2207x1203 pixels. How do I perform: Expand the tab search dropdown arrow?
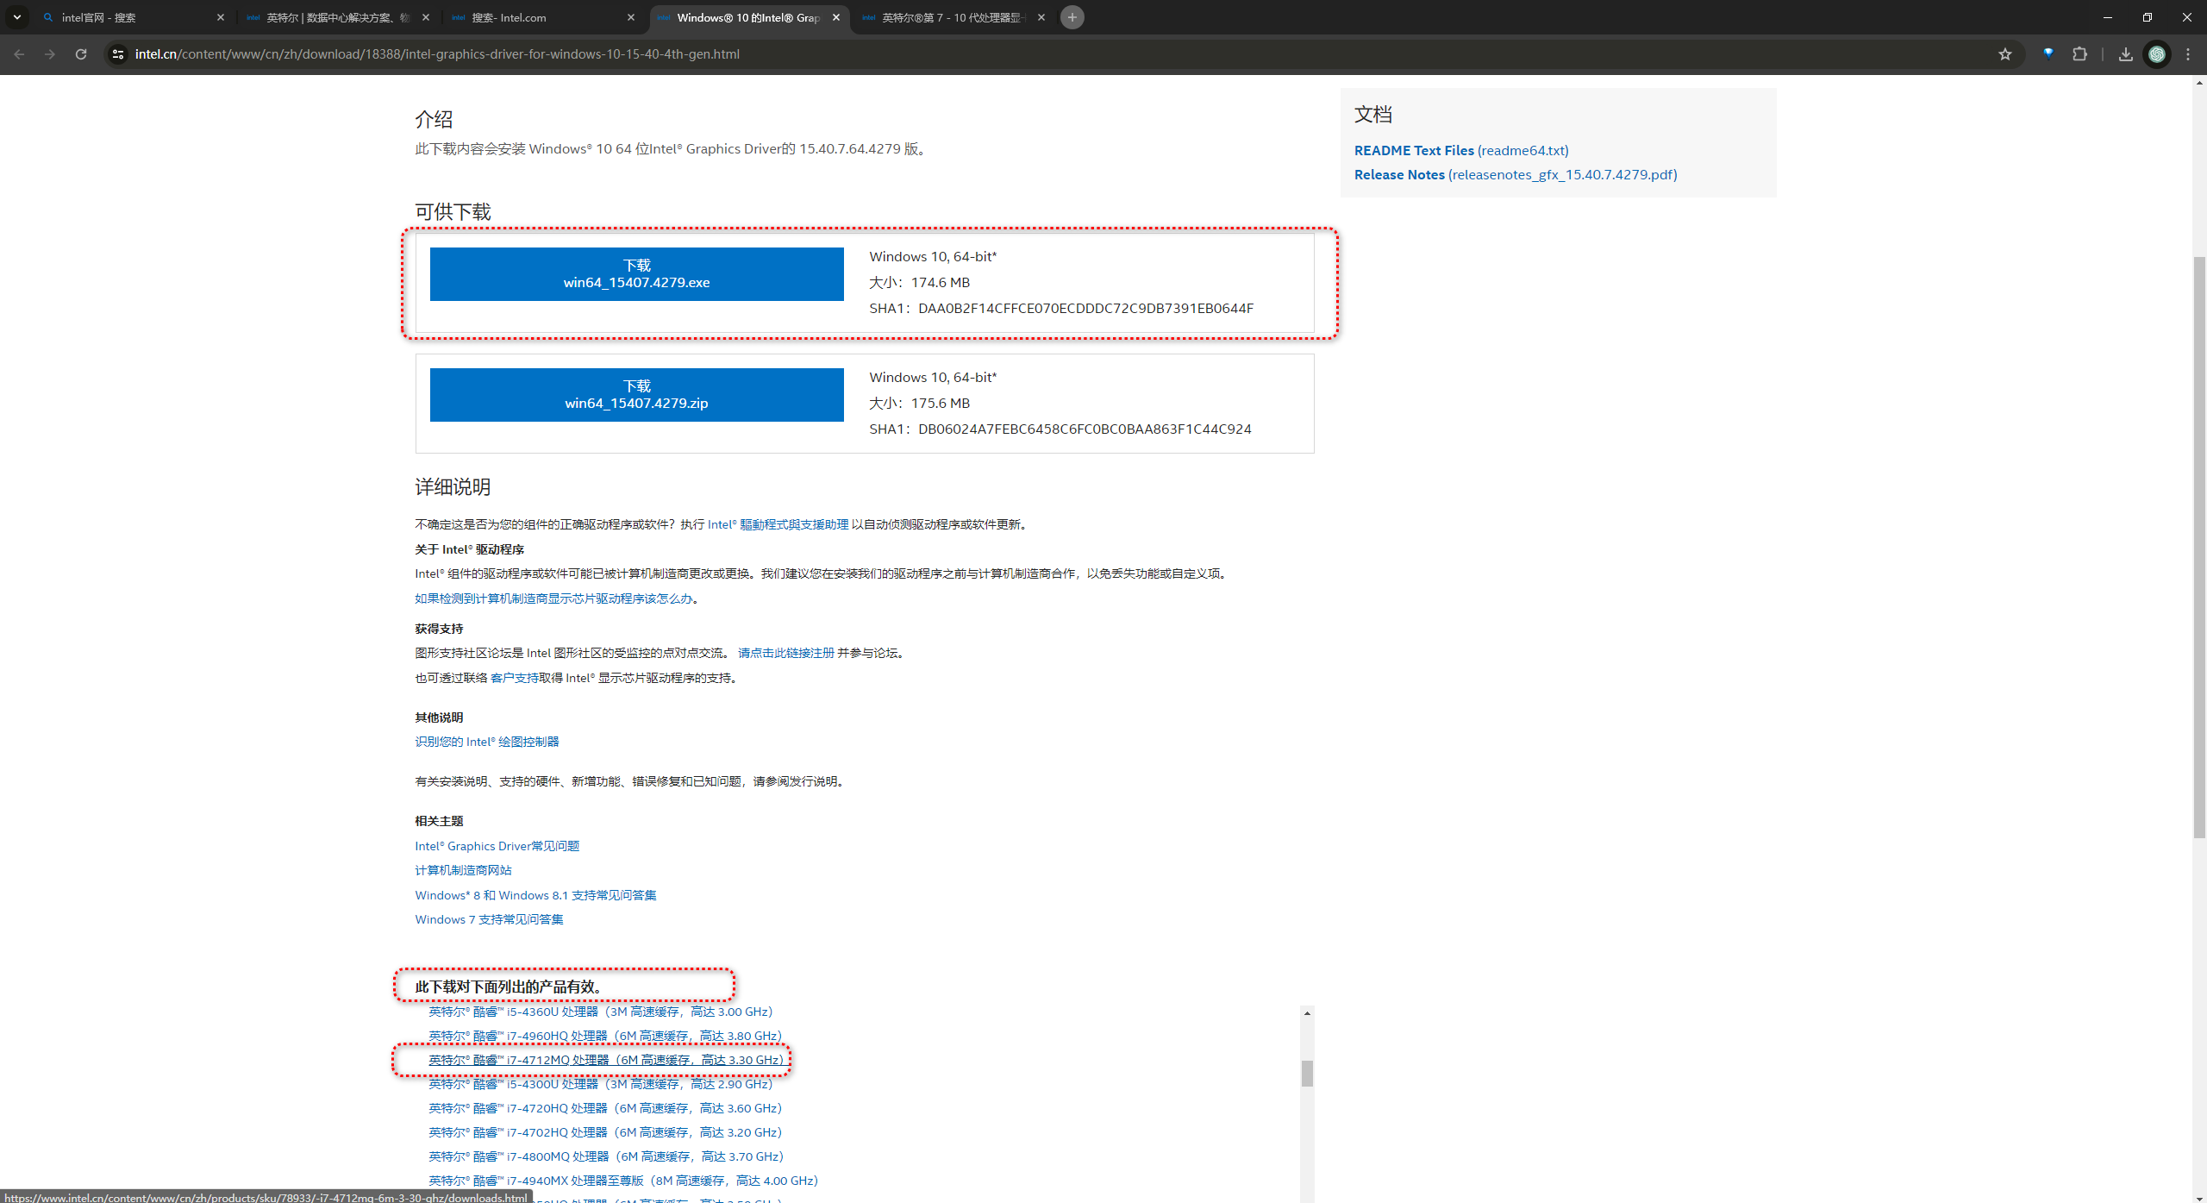pos(16,17)
